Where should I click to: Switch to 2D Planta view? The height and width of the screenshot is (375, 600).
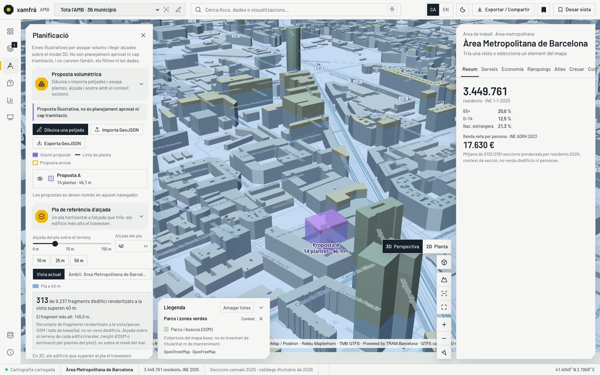(437, 247)
